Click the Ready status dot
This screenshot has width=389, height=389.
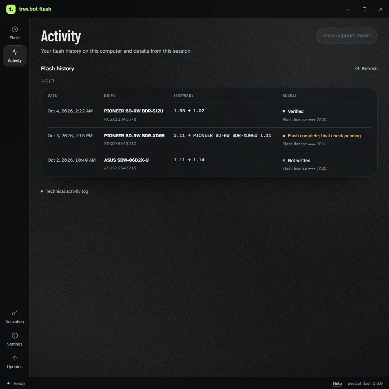(8, 383)
